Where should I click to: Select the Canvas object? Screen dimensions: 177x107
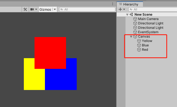(144, 36)
